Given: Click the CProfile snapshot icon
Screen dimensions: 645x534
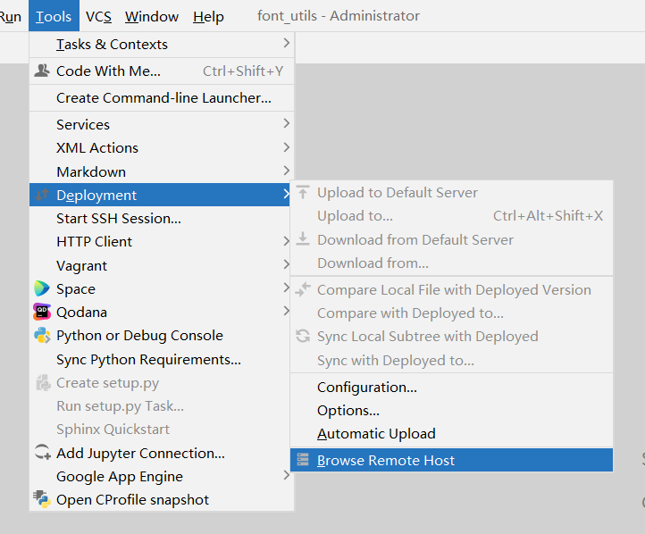Looking at the screenshot, I should (x=42, y=499).
